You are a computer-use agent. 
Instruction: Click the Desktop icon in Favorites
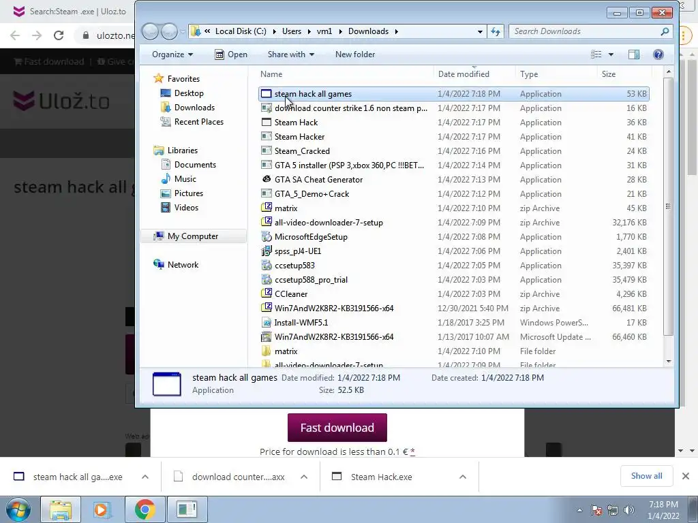coord(166,93)
